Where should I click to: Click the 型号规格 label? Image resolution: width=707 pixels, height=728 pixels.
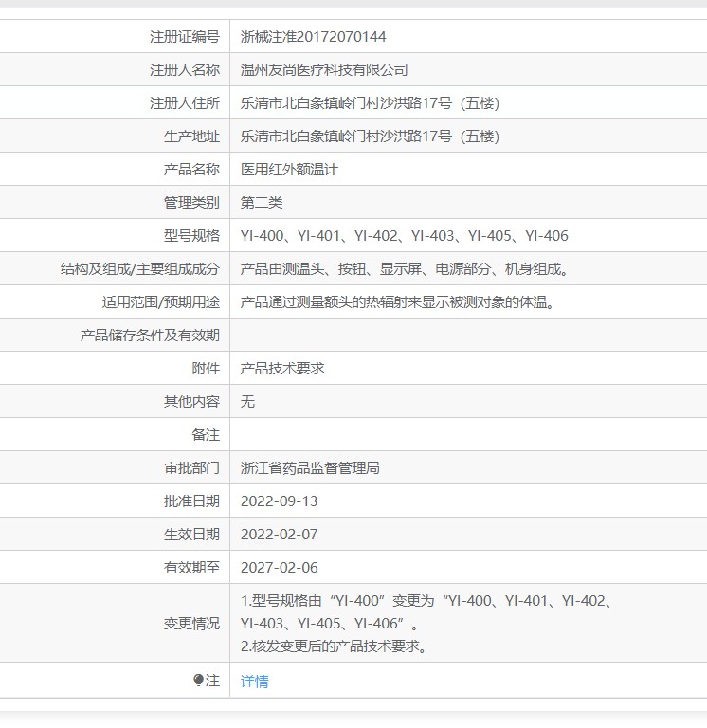(191, 236)
